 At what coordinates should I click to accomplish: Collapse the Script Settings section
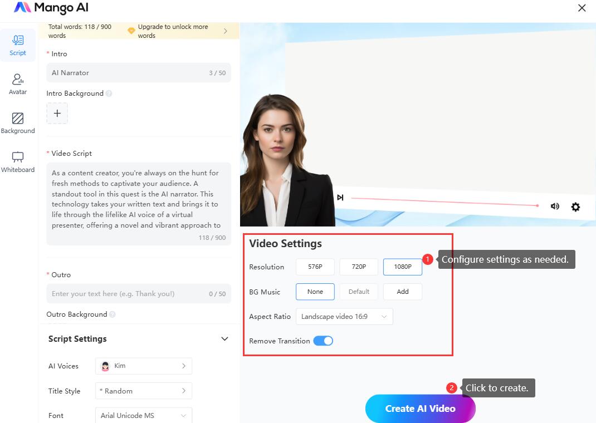(x=224, y=339)
